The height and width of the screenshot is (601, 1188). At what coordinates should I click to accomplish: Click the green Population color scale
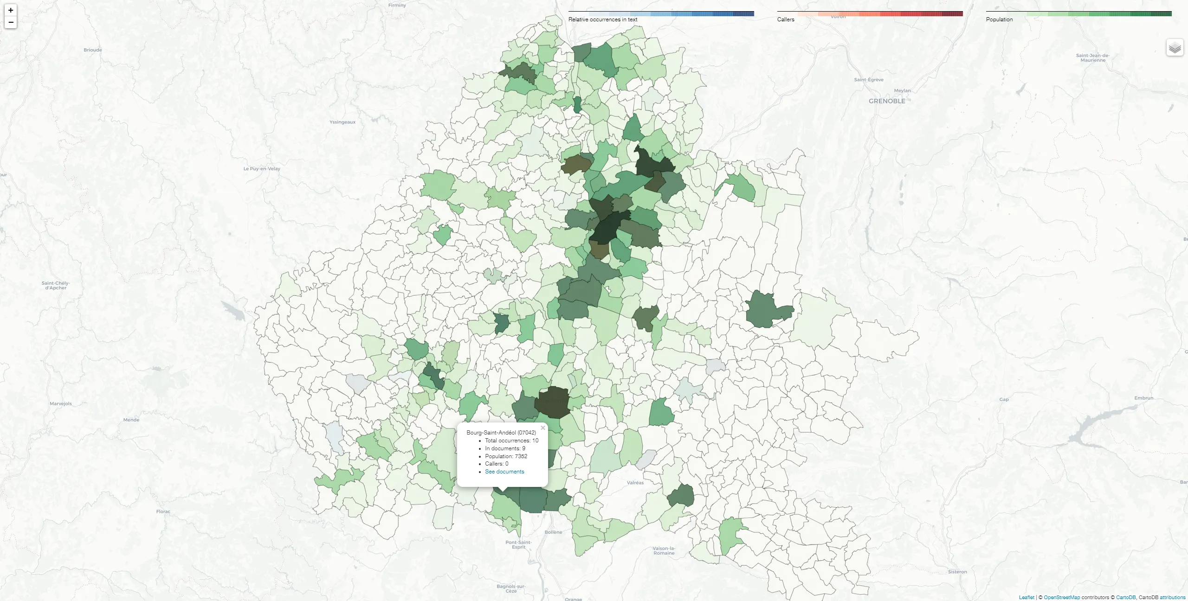pos(1078,14)
